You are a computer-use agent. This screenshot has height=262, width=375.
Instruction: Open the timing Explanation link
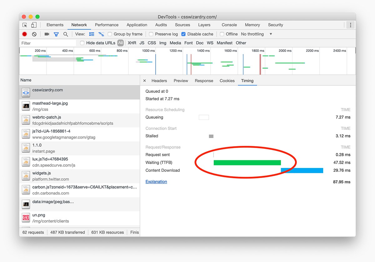156,181
